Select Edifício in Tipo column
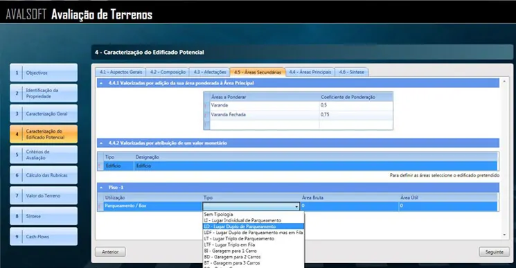 tap(118, 166)
